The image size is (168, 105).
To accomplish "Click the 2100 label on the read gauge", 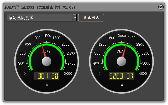I will point(65,44).
